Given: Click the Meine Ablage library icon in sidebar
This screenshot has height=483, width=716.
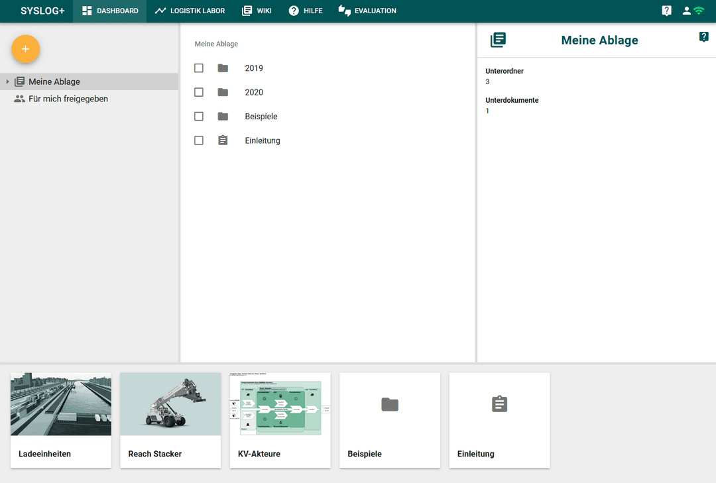Looking at the screenshot, I should coord(21,81).
